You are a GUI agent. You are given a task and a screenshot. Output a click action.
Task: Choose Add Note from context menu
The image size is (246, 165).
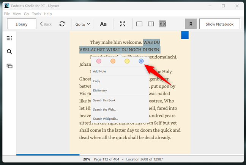pyautogui.click(x=99, y=71)
